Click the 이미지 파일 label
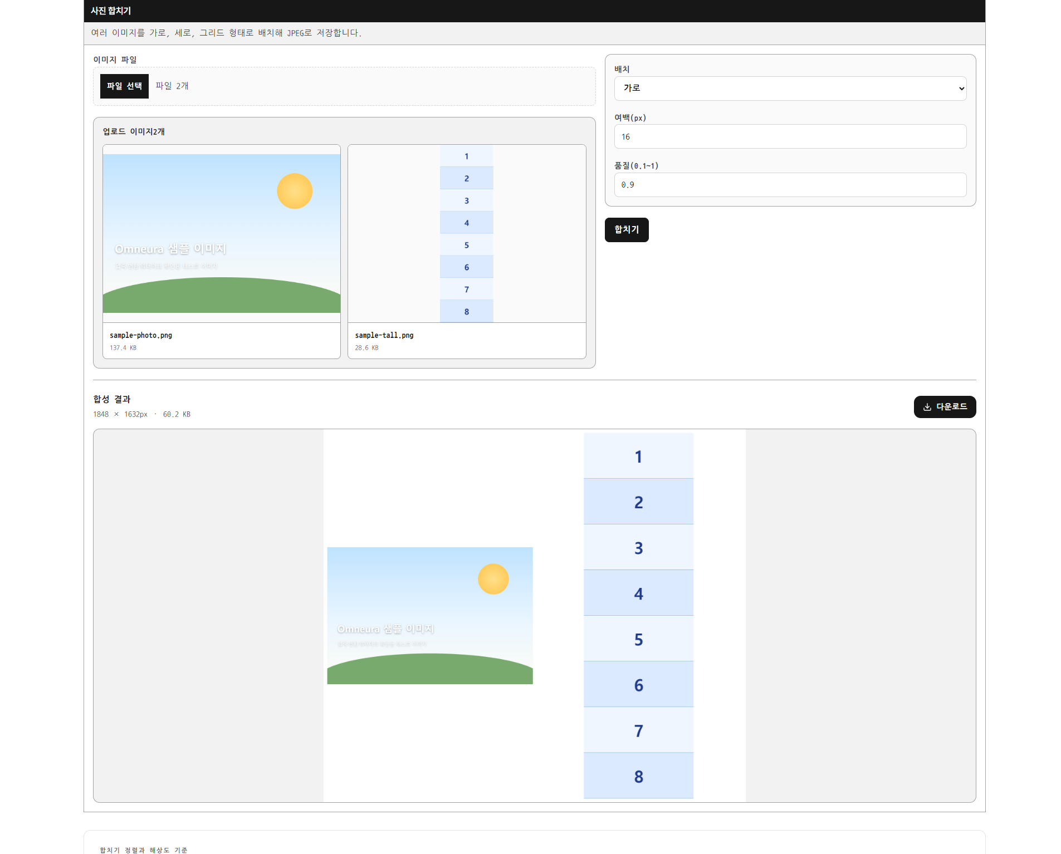Viewport: 1061px width, 854px height. (x=115, y=60)
